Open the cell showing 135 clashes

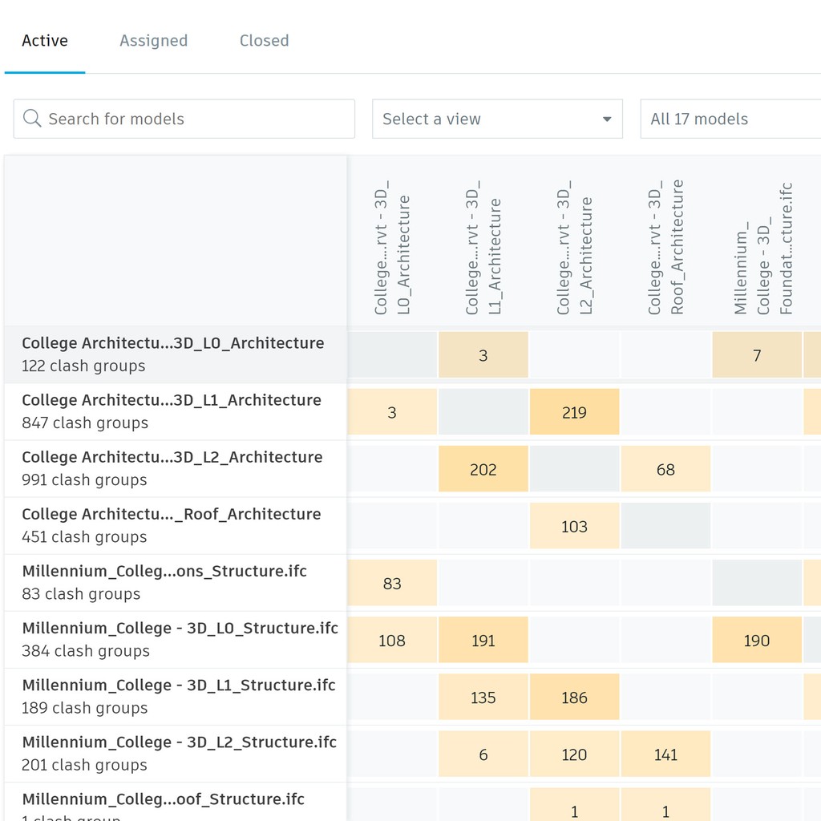(x=483, y=697)
